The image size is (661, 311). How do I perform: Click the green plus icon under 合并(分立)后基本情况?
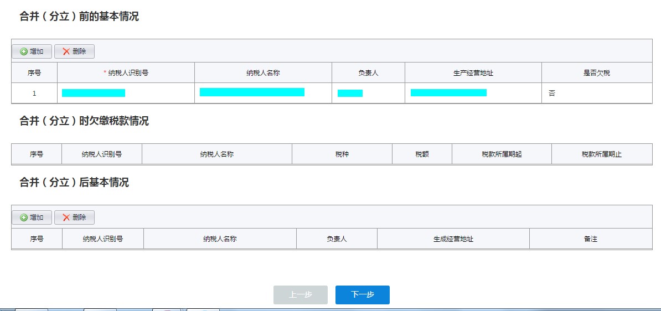click(24, 217)
